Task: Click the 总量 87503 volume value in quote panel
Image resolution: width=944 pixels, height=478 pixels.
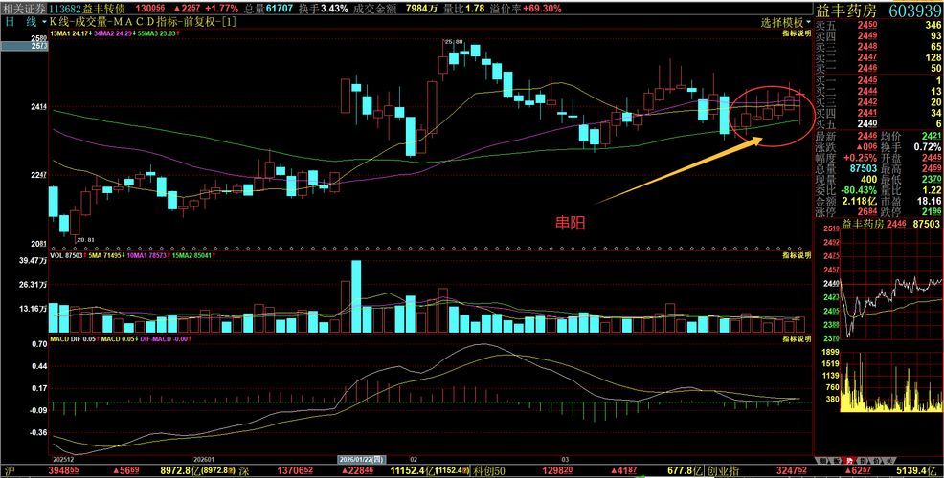Action: click(862, 168)
